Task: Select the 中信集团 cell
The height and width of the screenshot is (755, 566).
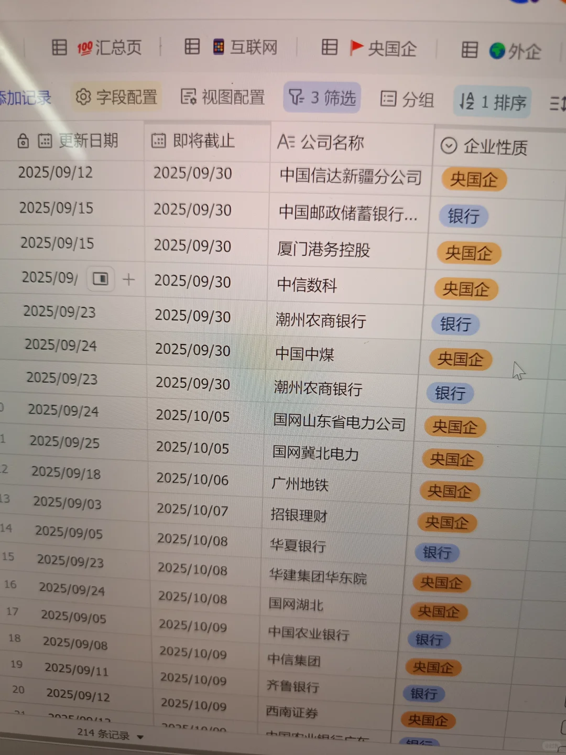Action: (x=328, y=661)
